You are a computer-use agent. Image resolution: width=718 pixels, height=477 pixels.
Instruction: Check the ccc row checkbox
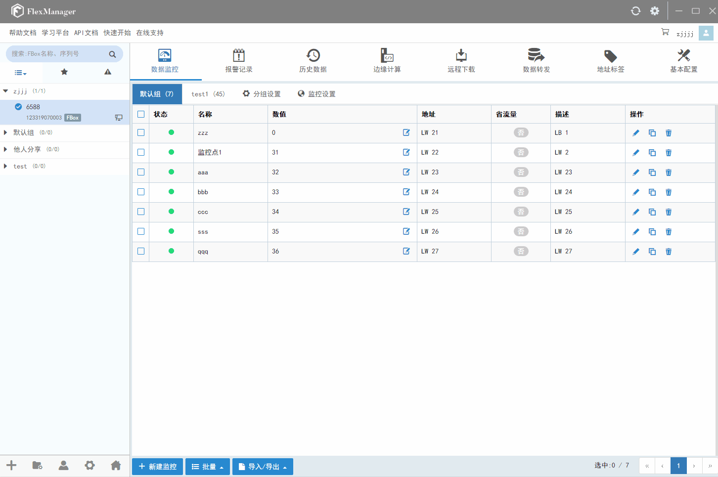[x=141, y=212]
